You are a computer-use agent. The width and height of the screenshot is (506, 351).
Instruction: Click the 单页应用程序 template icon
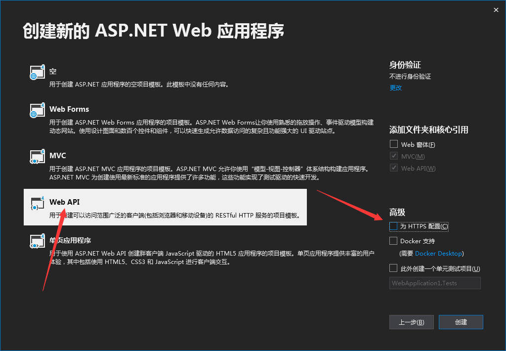tap(37, 241)
